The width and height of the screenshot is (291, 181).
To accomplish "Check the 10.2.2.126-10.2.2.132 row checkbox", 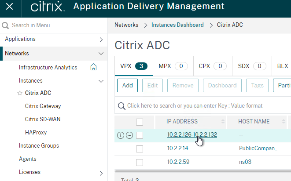I will 140,135.
